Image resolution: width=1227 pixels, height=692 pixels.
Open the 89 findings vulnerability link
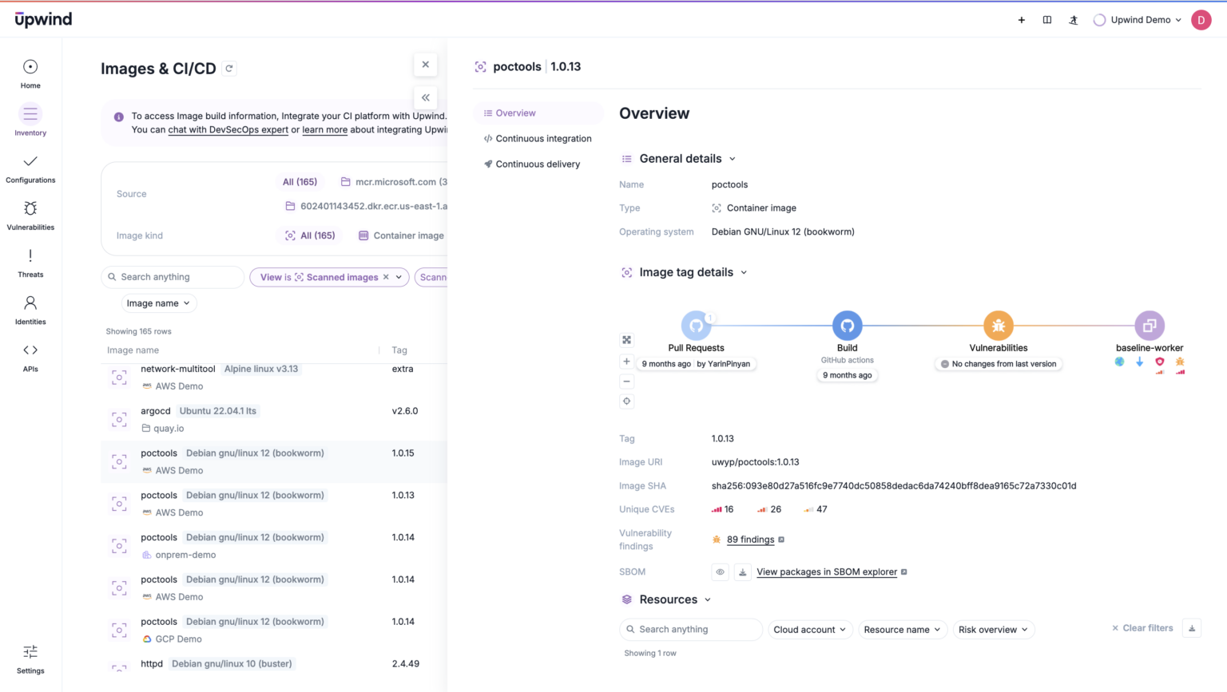750,539
